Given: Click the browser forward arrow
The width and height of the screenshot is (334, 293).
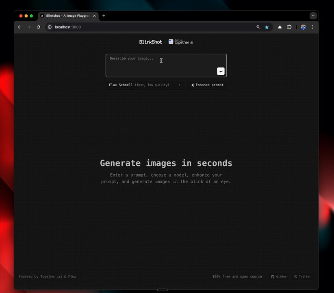Looking at the screenshot, I should [x=29, y=27].
